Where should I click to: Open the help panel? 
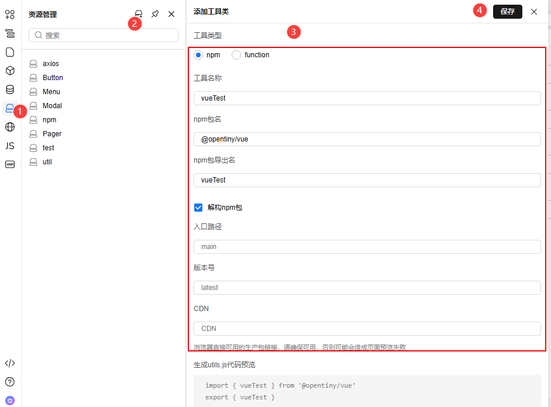pos(9,382)
